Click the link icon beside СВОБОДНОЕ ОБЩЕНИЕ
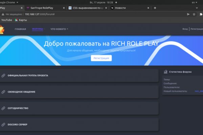This screenshot has height=135, width=203. click(3, 92)
